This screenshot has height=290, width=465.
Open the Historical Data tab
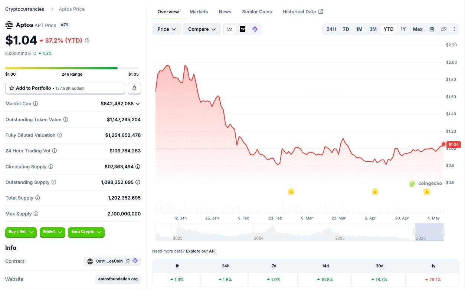pyautogui.click(x=303, y=11)
